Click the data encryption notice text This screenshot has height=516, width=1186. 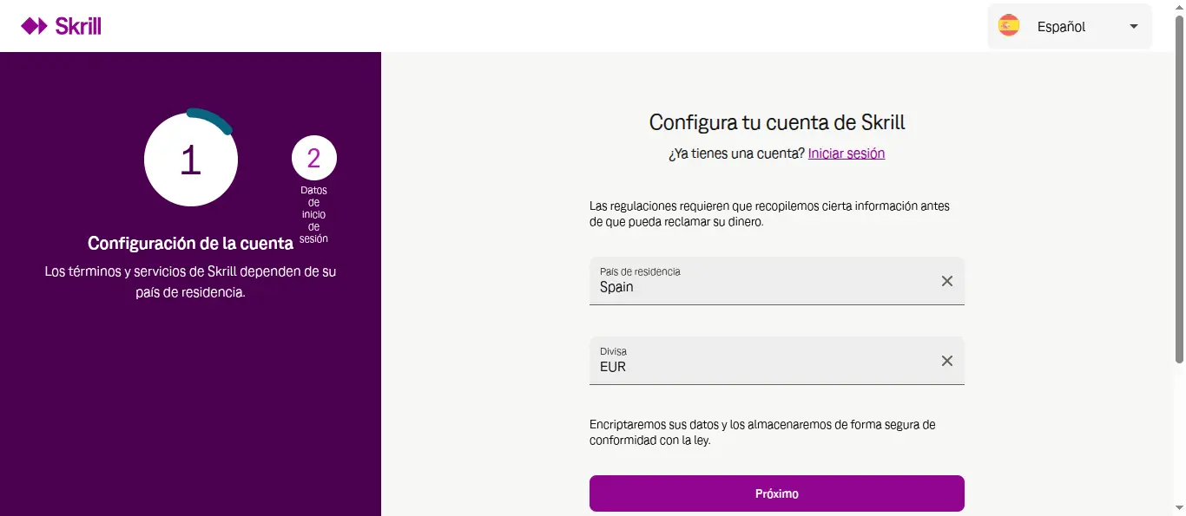[x=762, y=432]
